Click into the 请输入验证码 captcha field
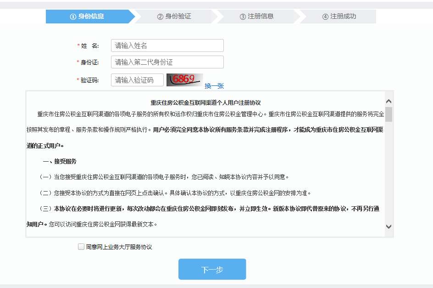The width and height of the screenshot is (433, 288). pyautogui.click(x=137, y=80)
